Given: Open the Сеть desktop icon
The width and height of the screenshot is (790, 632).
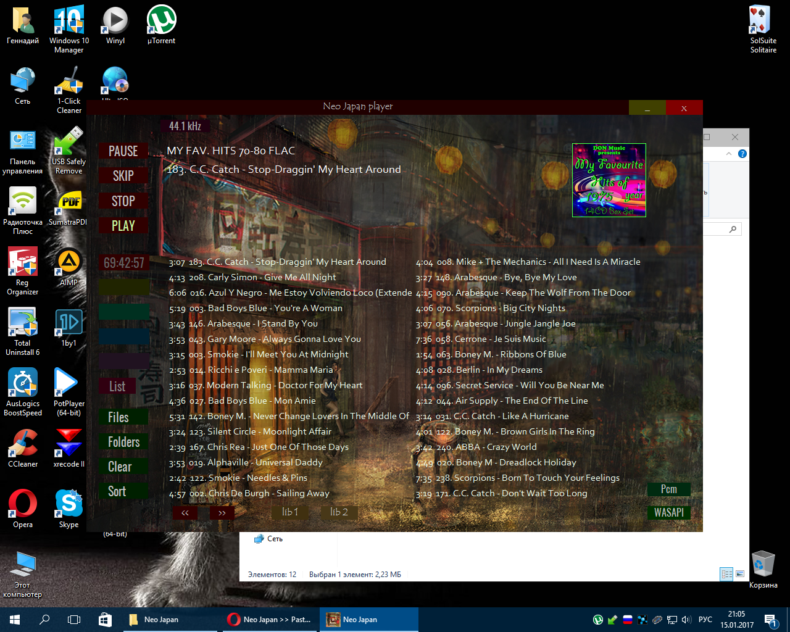Looking at the screenshot, I should coord(23,86).
